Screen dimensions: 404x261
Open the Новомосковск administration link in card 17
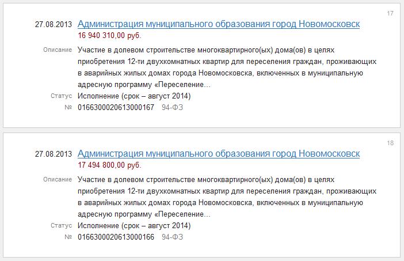tap(218, 24)
